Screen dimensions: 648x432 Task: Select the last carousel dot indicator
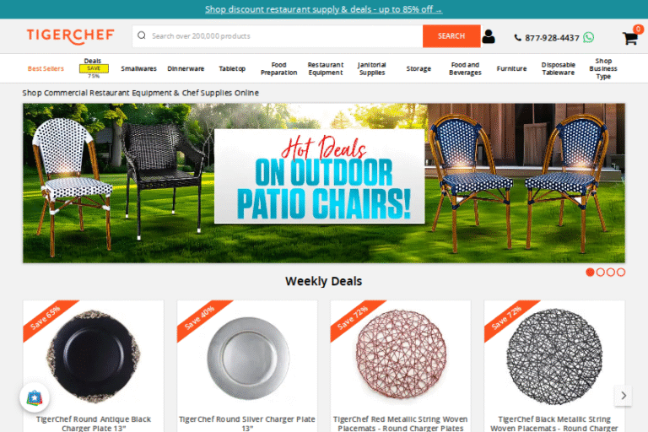621,272
